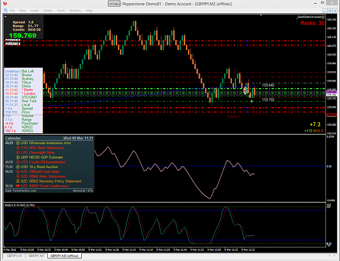The image size is (340, 261).
Task: Click the USD Crude Oil Inventories event
Action: (43, 162)
